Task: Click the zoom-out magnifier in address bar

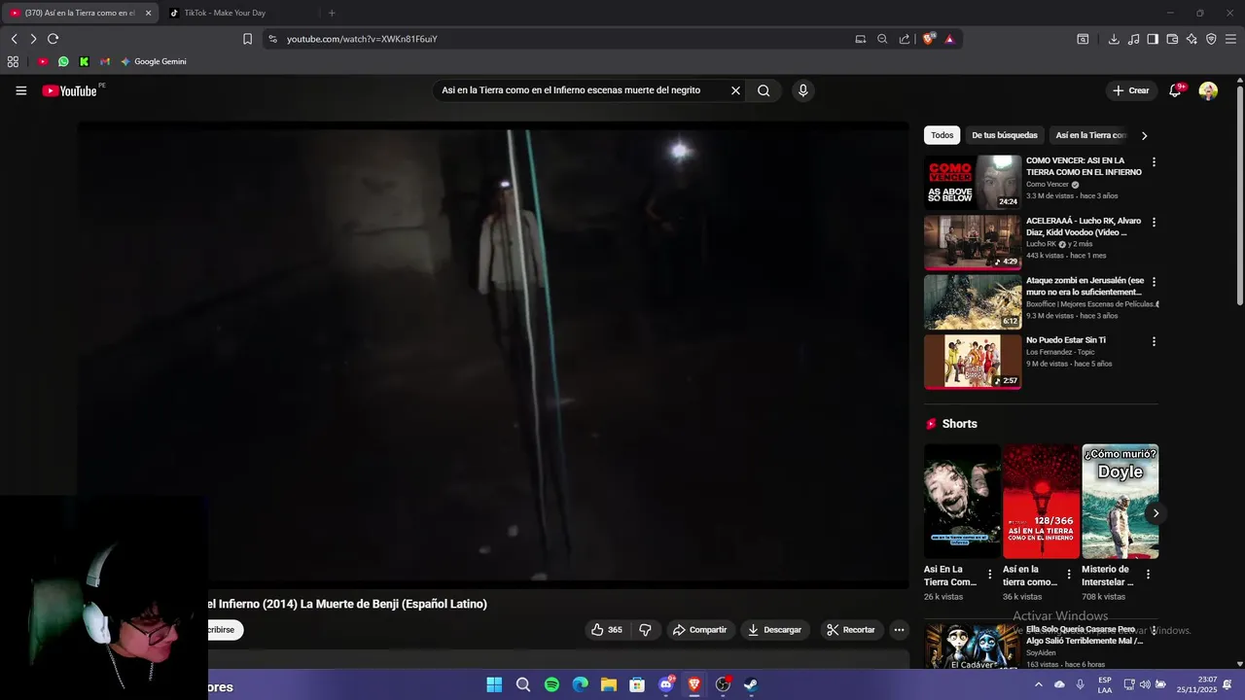Action: [x=882, y=39]
